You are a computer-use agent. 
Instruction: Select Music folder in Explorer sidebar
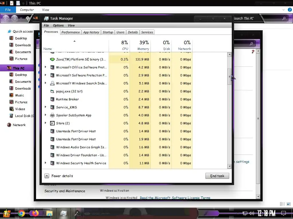point(19,95)
